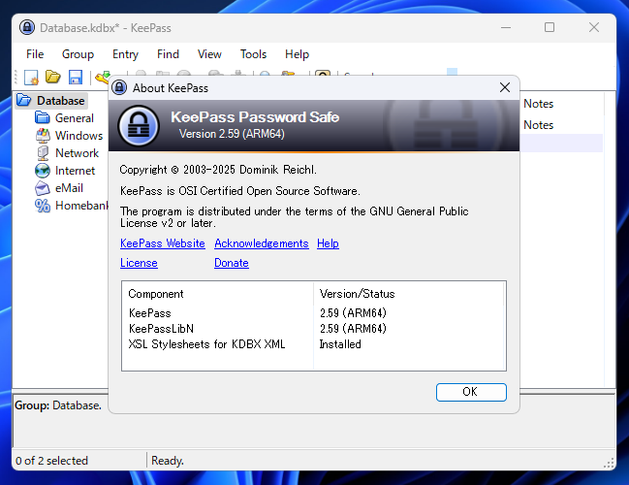The image size is (629, 485).
Task: Click the 'Group: Database.' details text
Action: 58,405
